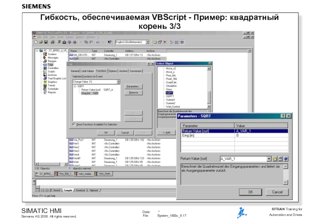Image resolution: width=318 pixels, height=220 pixels.
Task: Select Graphics icon in project tree
Action: pos(45,82)
